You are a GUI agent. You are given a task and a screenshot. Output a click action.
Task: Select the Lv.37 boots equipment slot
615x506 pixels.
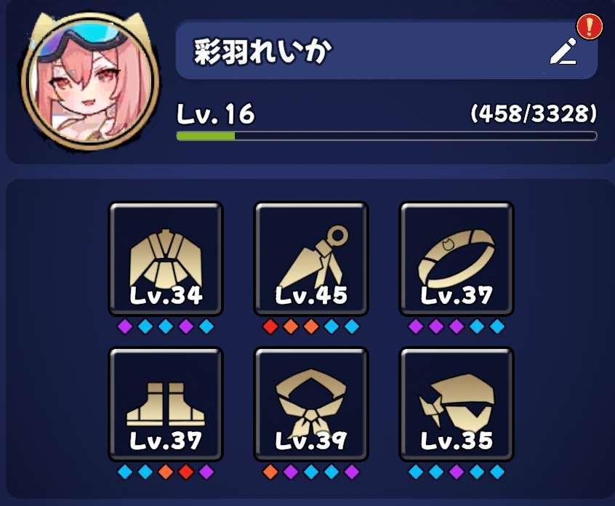pos(166,403)
